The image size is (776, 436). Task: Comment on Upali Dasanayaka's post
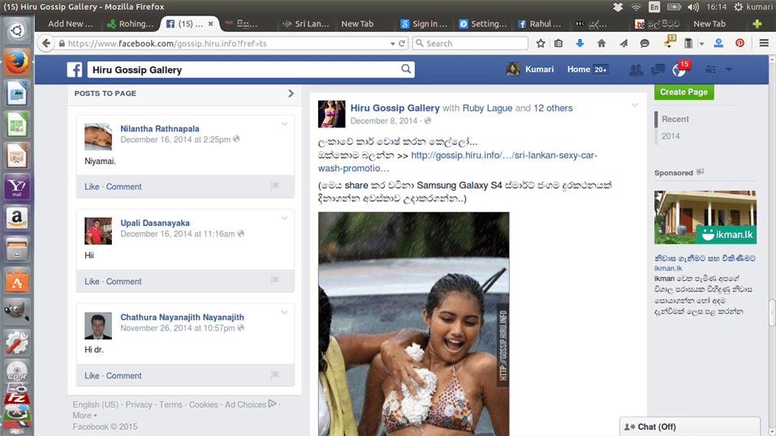[x=123, y=281]
